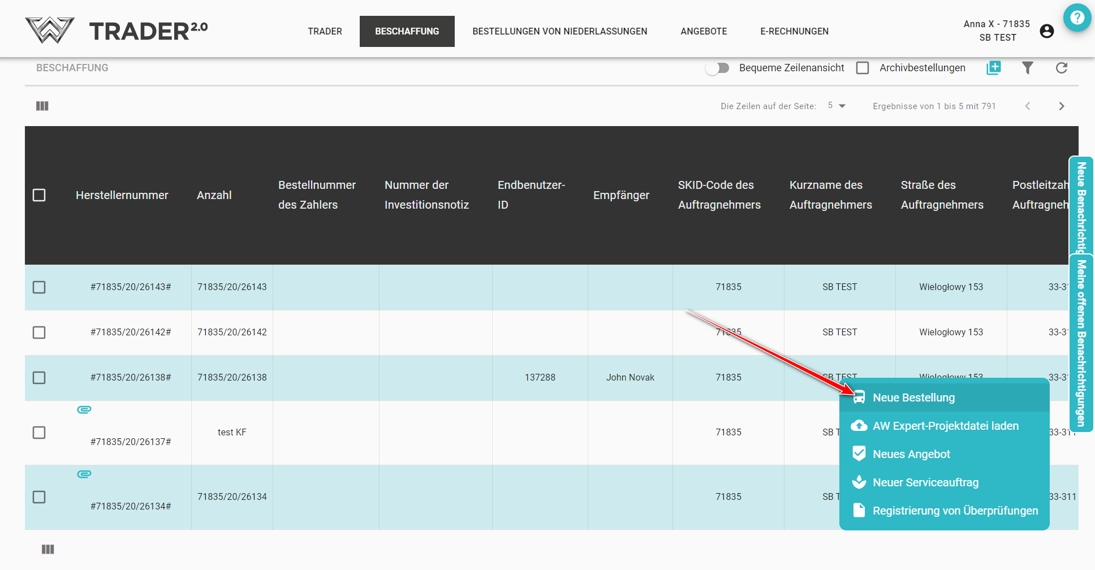Open Meine offenen Benachrichtigungen side panel
The height and width of the screenshot is (570, 1095).
pyautogui.click(x=1081, y=343)
